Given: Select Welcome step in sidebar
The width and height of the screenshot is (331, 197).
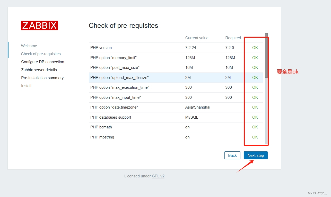Looking at the screenshot, I should (29, 46).
